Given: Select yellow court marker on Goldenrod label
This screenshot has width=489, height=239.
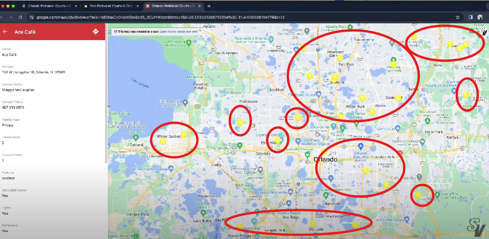Looking at the screenshot, I should [x=398, y=98].
